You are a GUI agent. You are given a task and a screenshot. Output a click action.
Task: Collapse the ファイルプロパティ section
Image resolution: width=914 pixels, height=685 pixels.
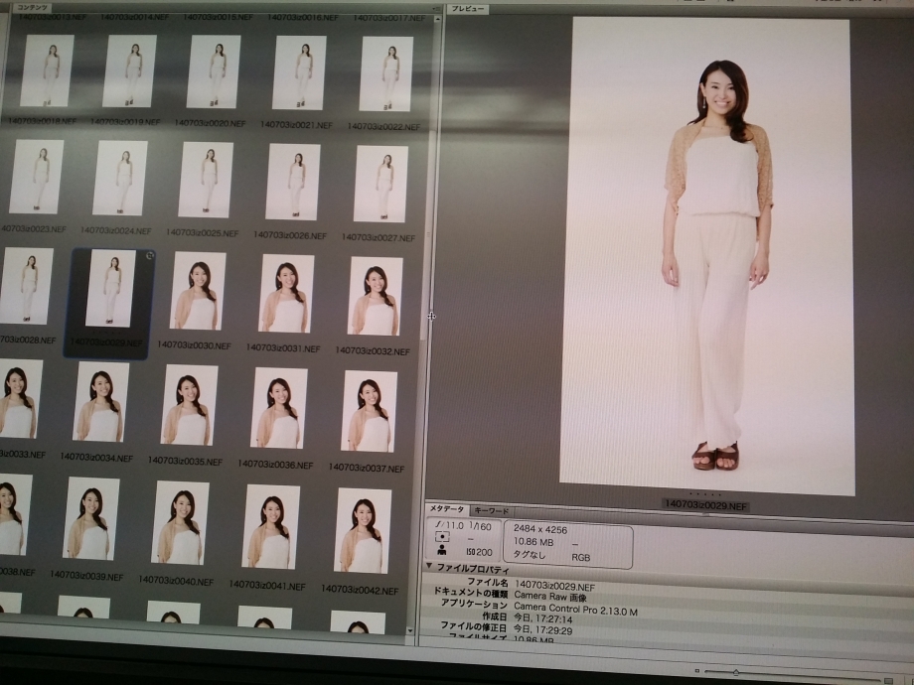coord(429,566)
